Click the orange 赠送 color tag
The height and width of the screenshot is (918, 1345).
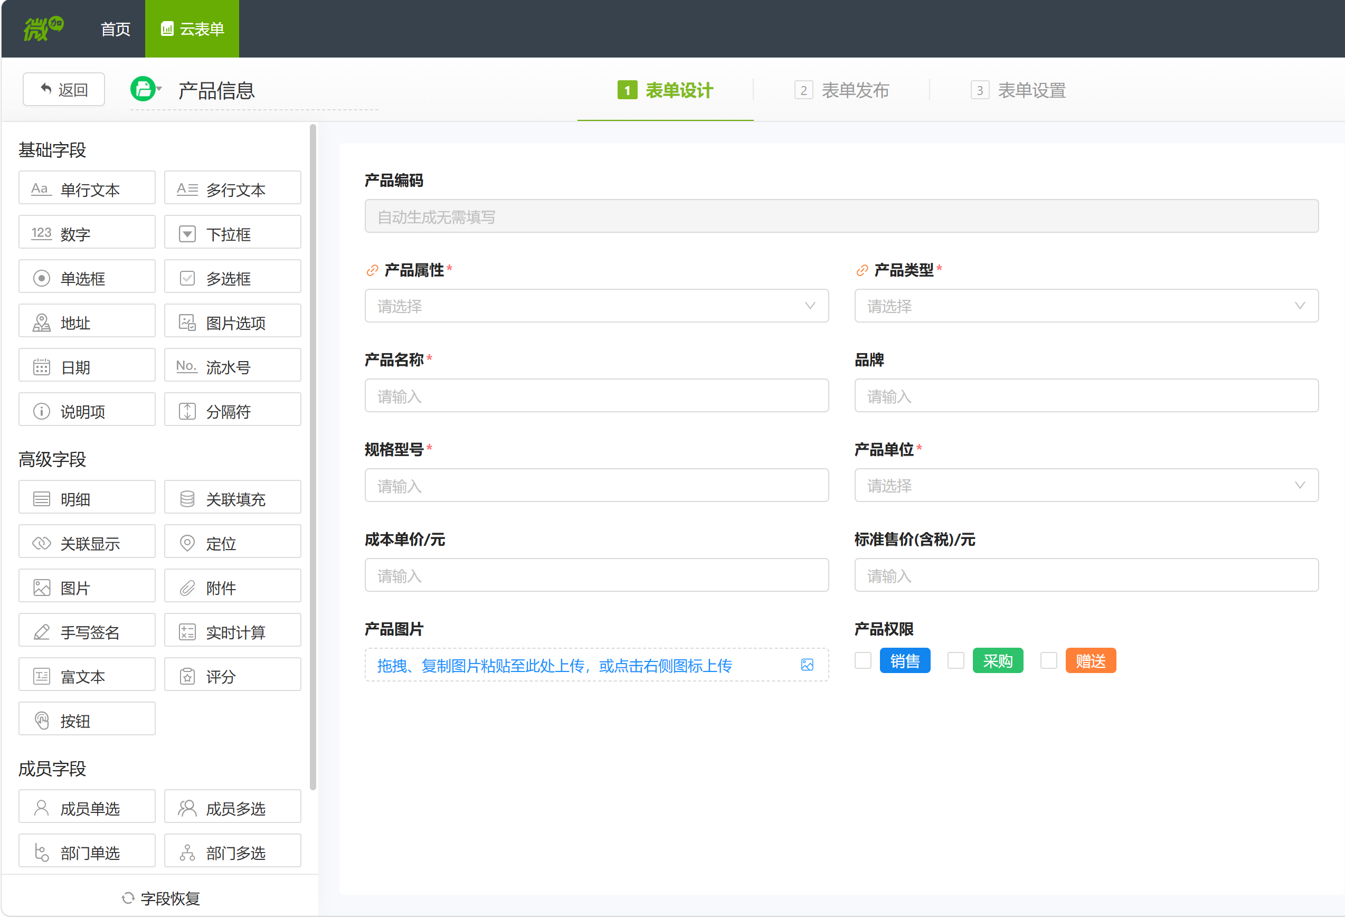(1091, 660)
